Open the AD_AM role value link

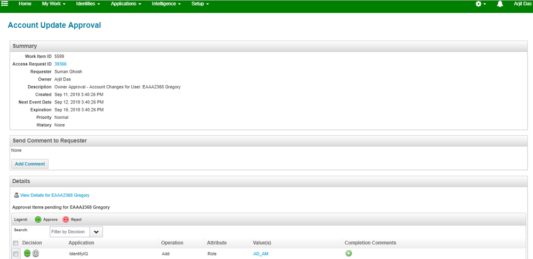[x=260, y=254]
